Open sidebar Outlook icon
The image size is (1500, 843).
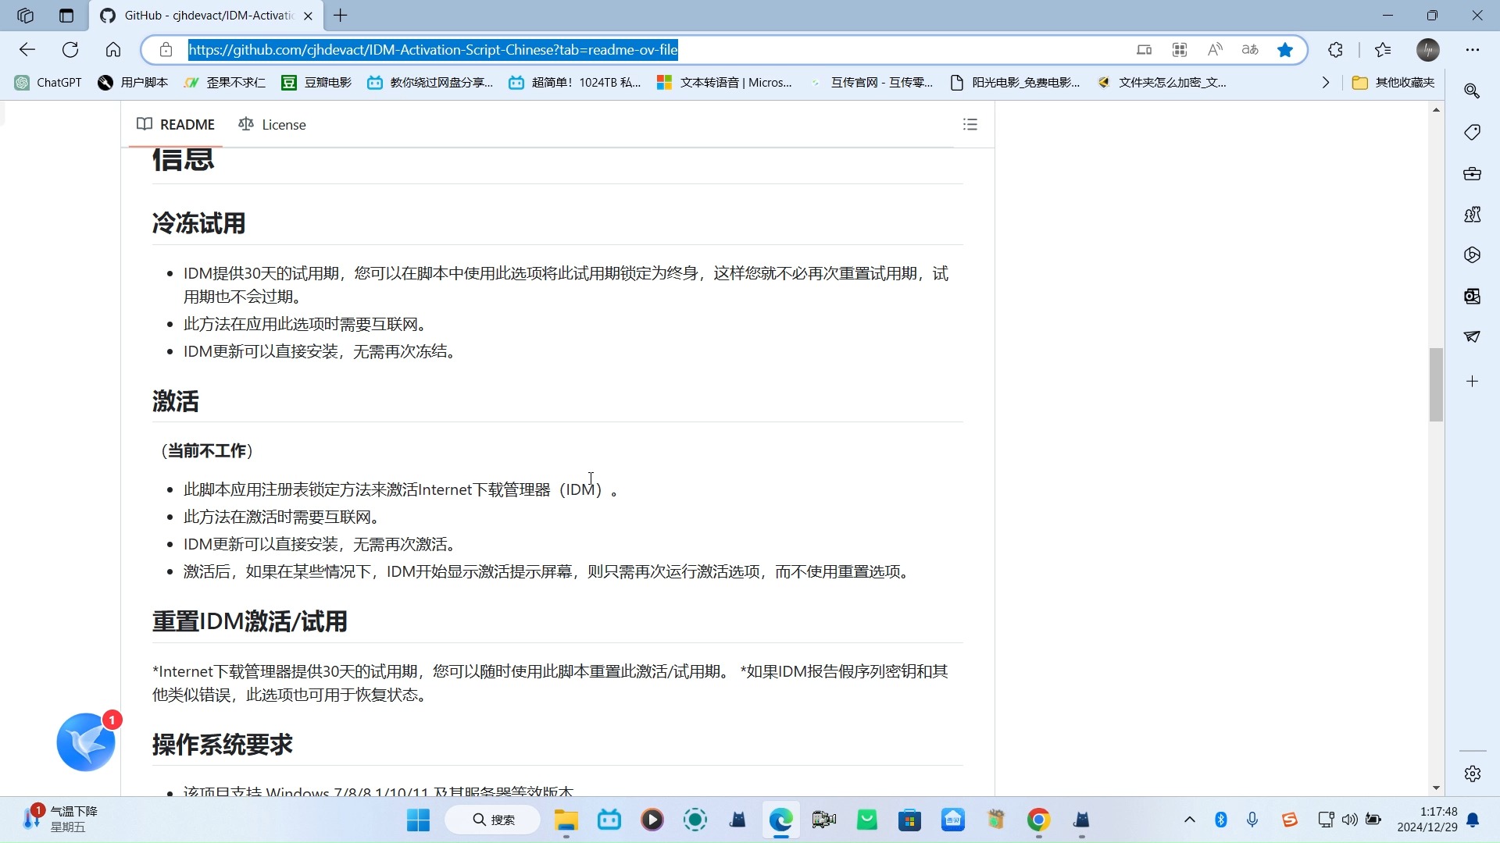click(x=1472, y=296)
